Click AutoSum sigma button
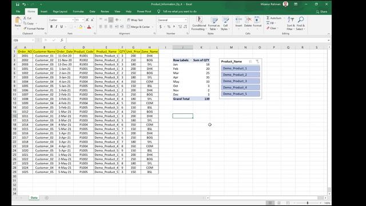Viewport: 366px width, 206px height. (x=274, y=18)
